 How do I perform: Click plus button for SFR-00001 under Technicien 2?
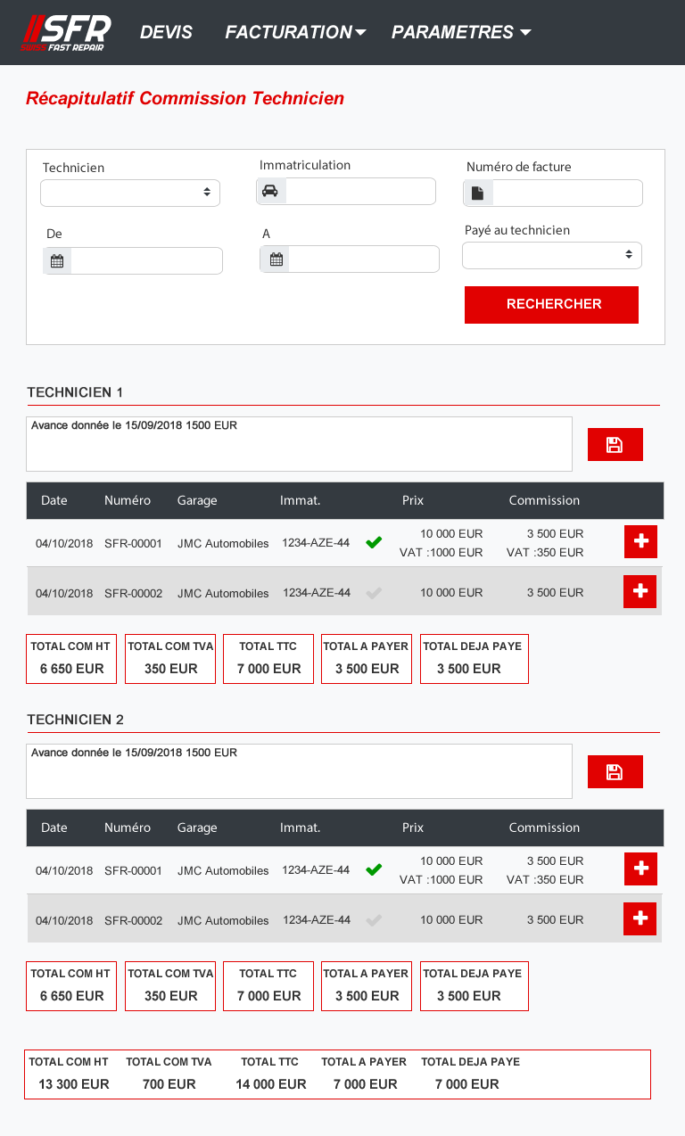[x=640, y=868]
